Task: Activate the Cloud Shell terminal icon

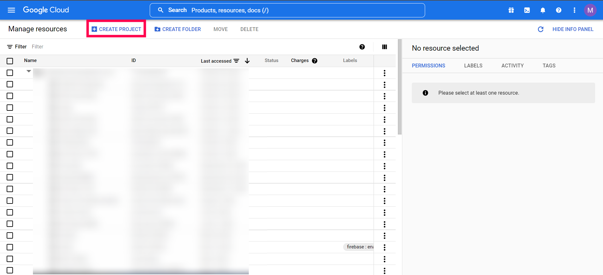Action: (x=527, y=10)
